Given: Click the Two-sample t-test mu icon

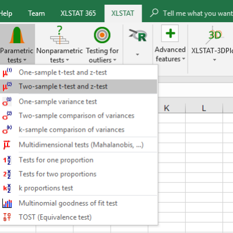Looking at the screenshot, I should point(7,86).
